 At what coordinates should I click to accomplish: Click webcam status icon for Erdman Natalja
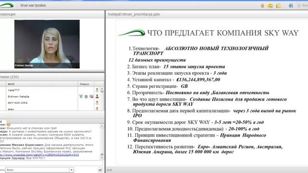click(x=86, y=97)
